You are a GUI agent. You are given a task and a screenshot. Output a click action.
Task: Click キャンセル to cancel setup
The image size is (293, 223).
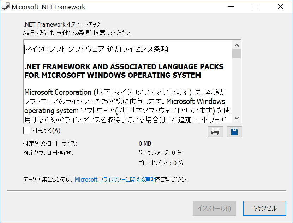click(x=264, y=208)
